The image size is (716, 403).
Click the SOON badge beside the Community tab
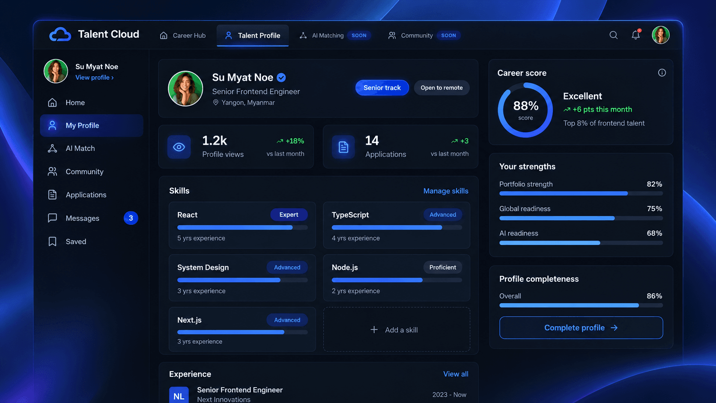point(448,36)
